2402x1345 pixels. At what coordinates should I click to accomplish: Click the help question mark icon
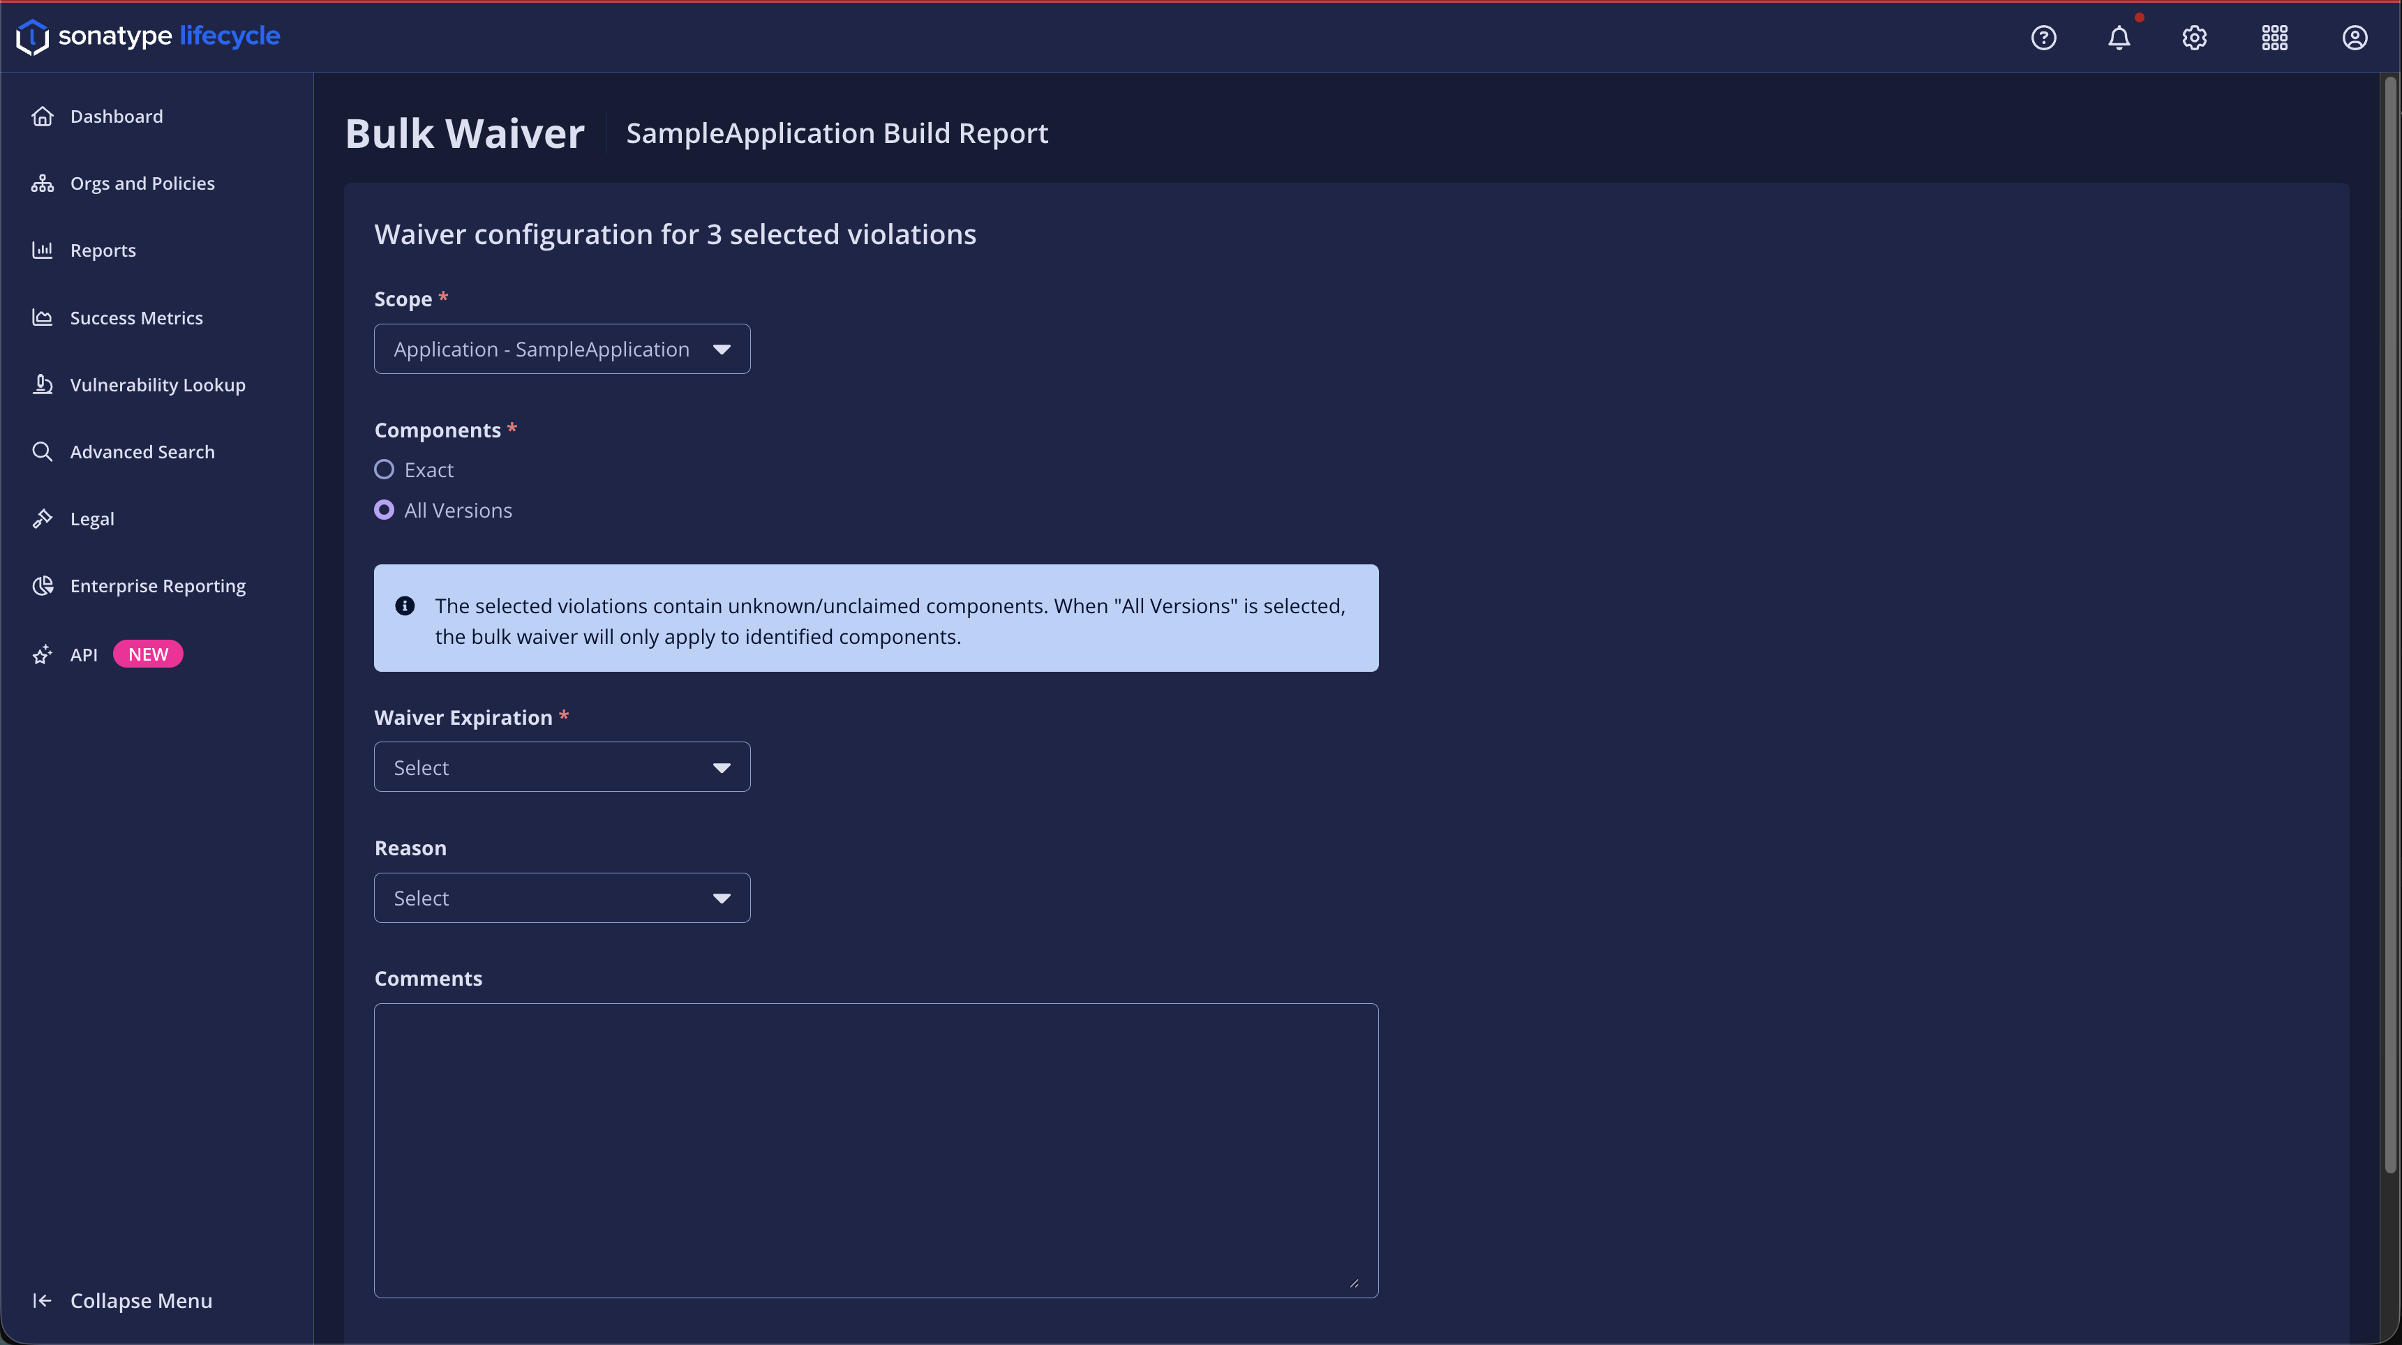[2043, 37]
